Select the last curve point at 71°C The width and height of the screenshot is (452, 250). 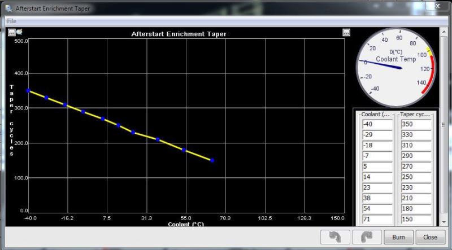pos(212,160)
